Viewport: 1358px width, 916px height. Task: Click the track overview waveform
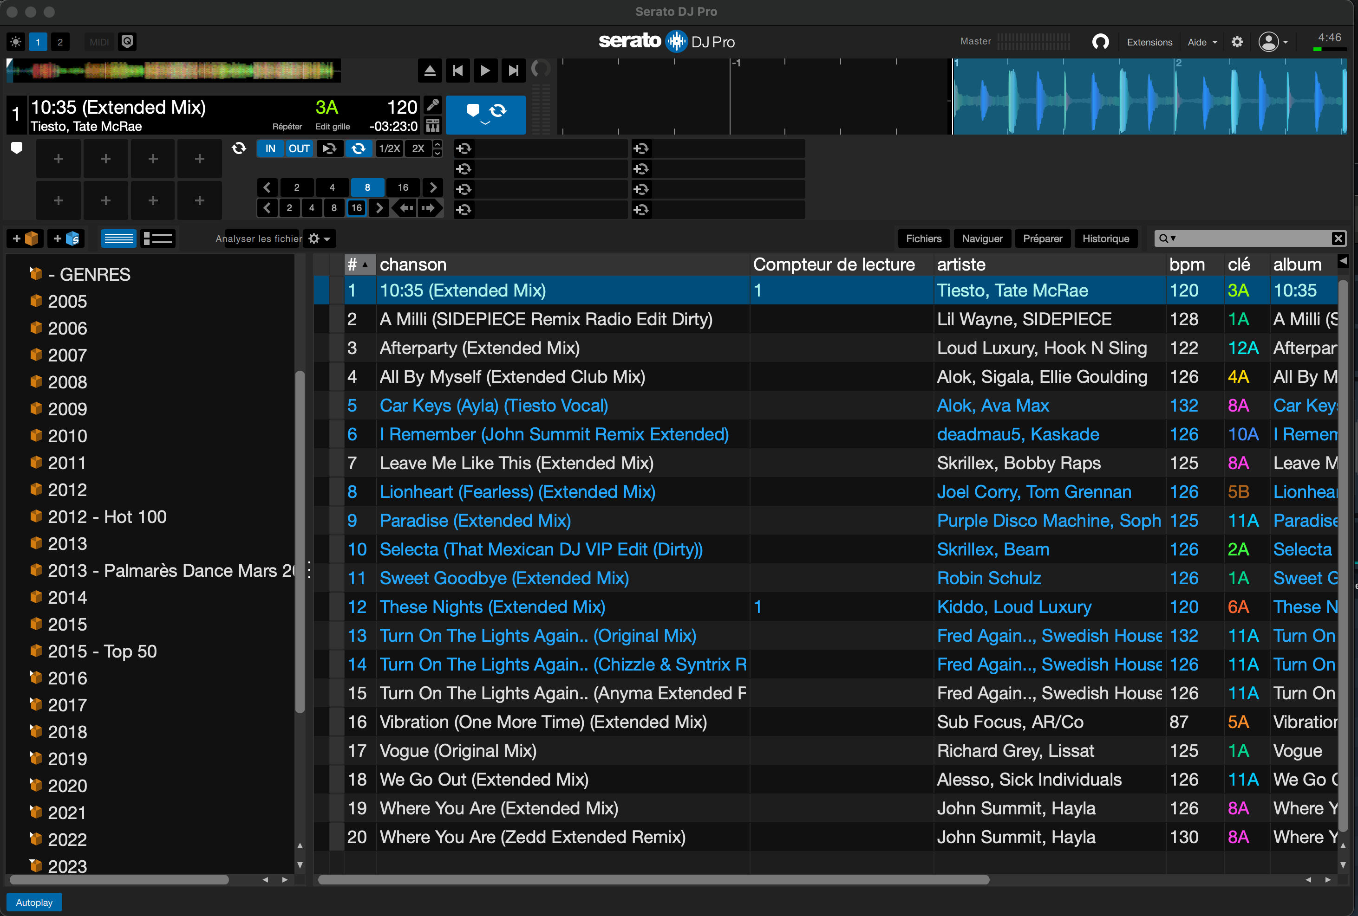pyautogui.click(x=174, y=71)
